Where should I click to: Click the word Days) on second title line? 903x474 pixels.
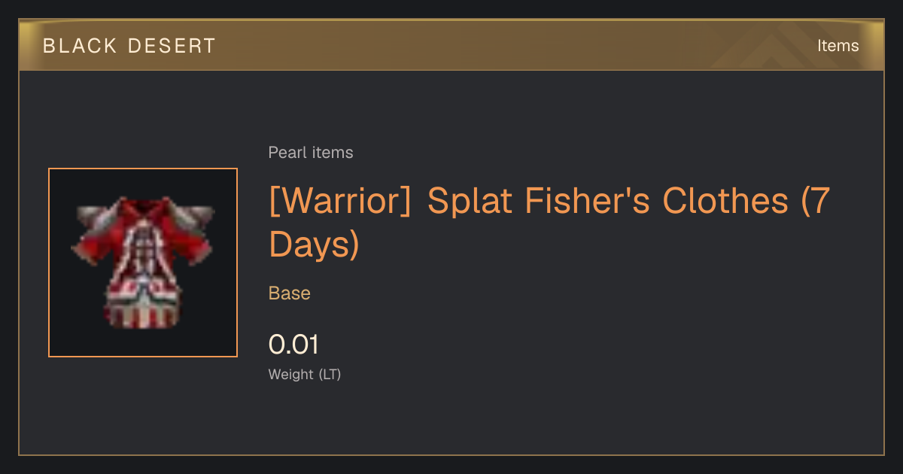[x=314, y=244]
